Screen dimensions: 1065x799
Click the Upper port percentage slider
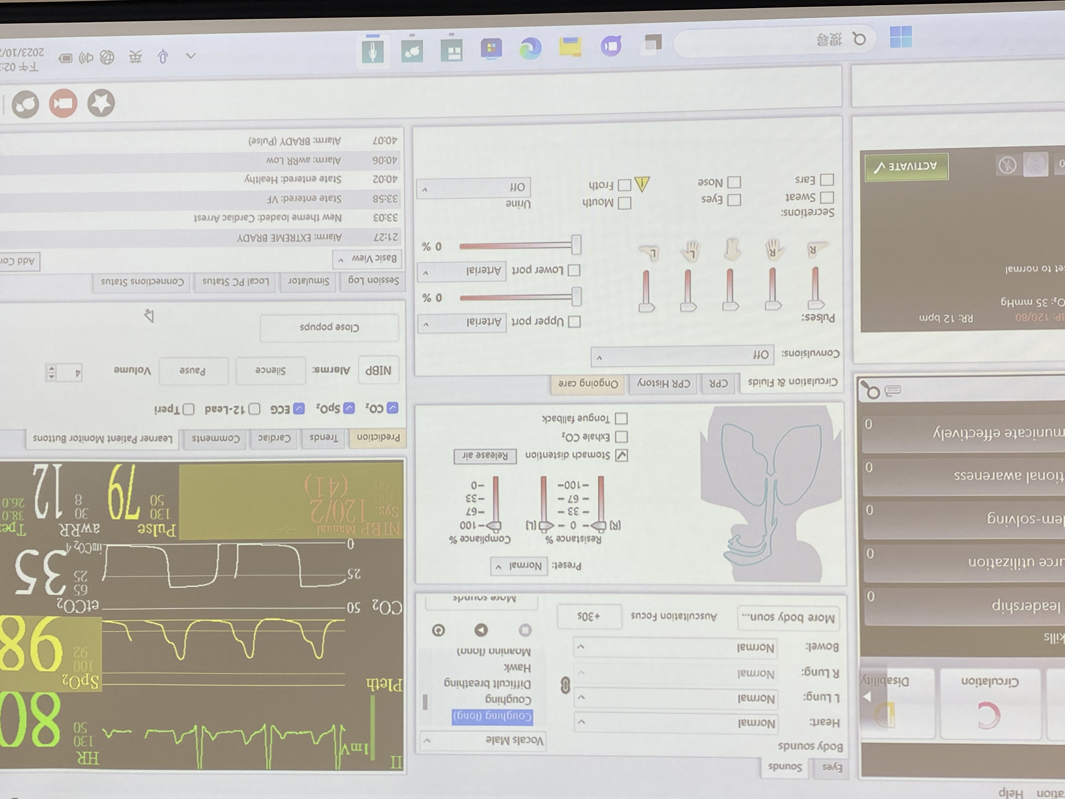click(520, 297)
